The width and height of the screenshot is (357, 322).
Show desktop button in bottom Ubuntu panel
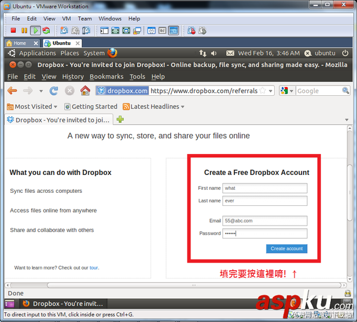10,304
